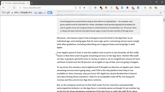Click the forward navigation arrow
Image resolution: width=165 pixels, height=92 pixels.
coord(9,8)
